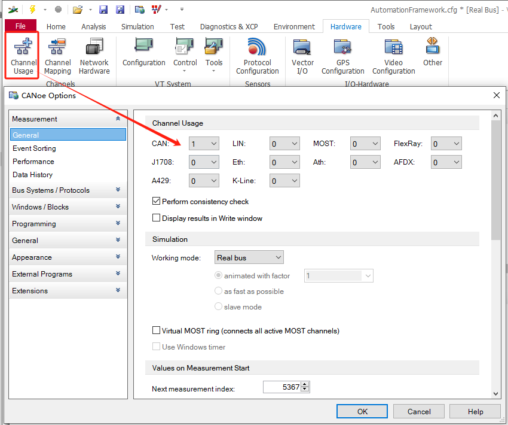Open VT System Configuration
This screenshot has height=425, width=508.
click(144, 53)
